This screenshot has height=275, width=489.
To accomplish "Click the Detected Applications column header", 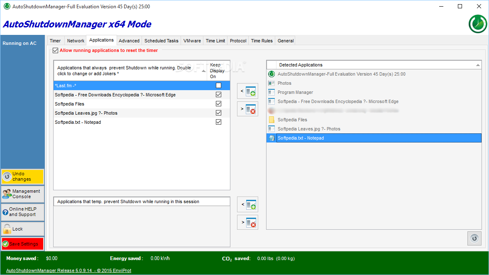I will pos(379,65).
